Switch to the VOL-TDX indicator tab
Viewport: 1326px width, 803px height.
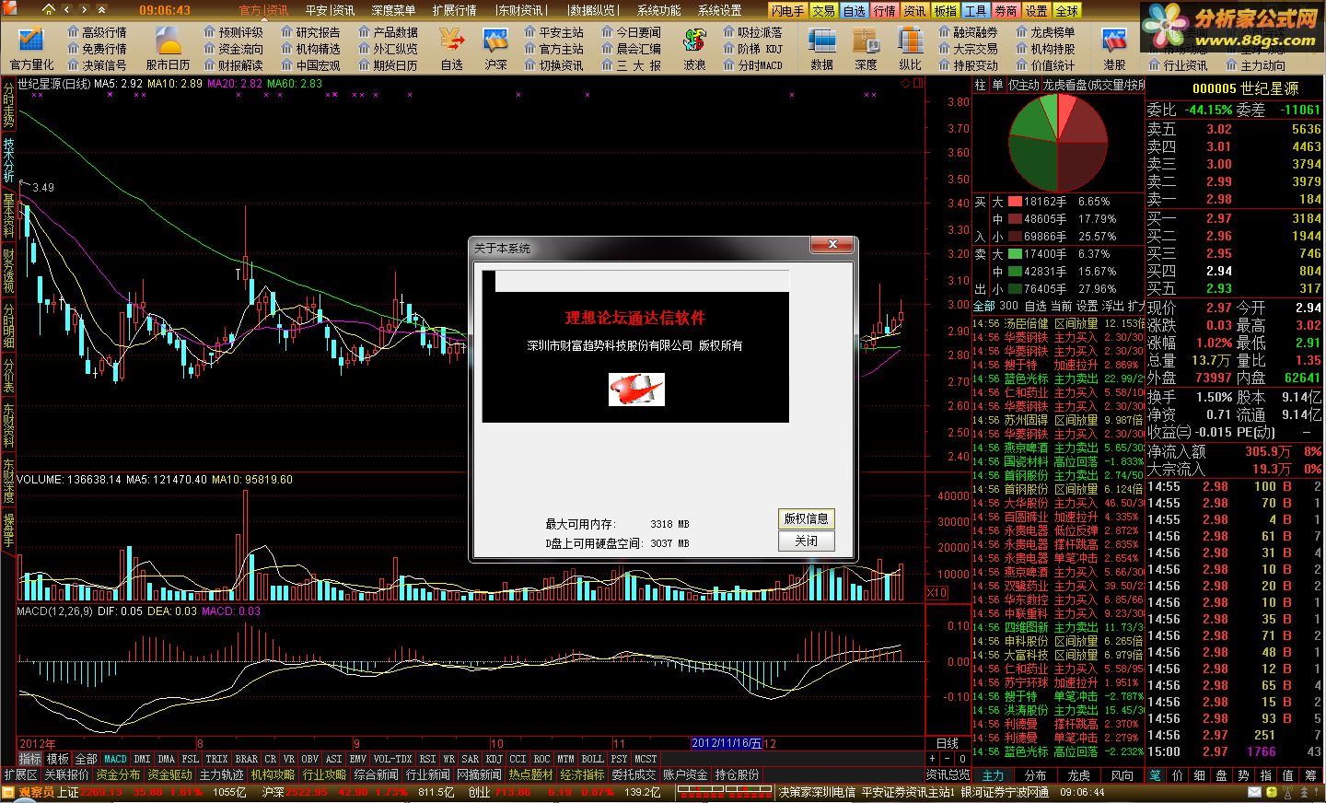coord(392,759)
